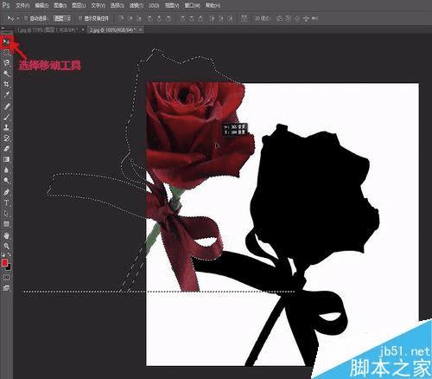The image size is (432, 379).
Task: Click align top edges button
Action: point(121,18)
